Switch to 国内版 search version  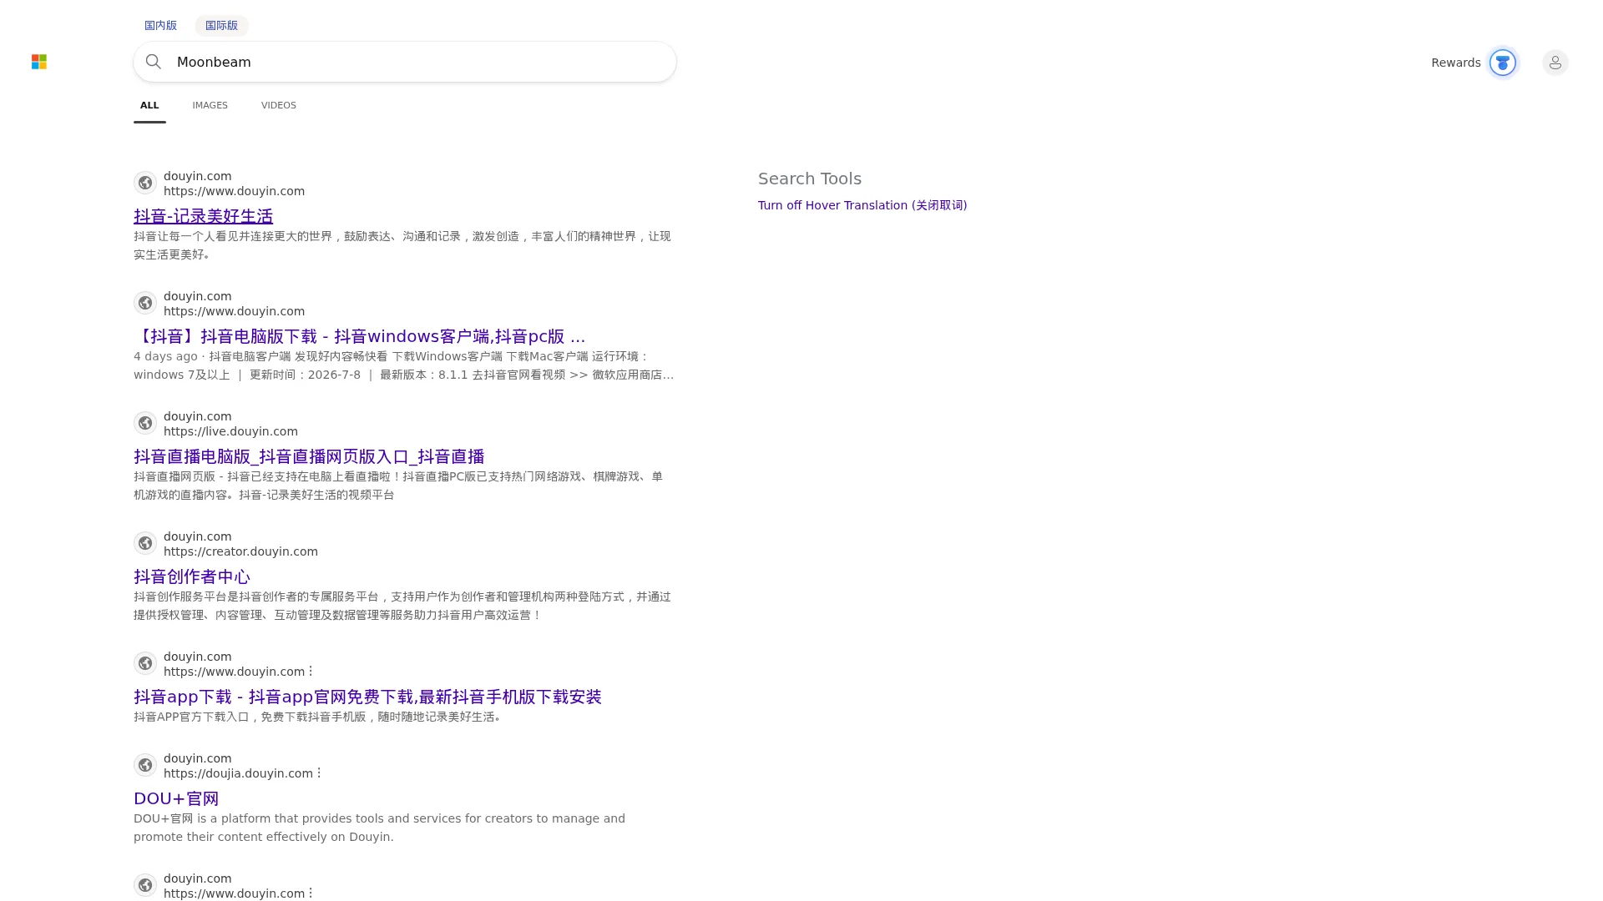pos(160,25)
